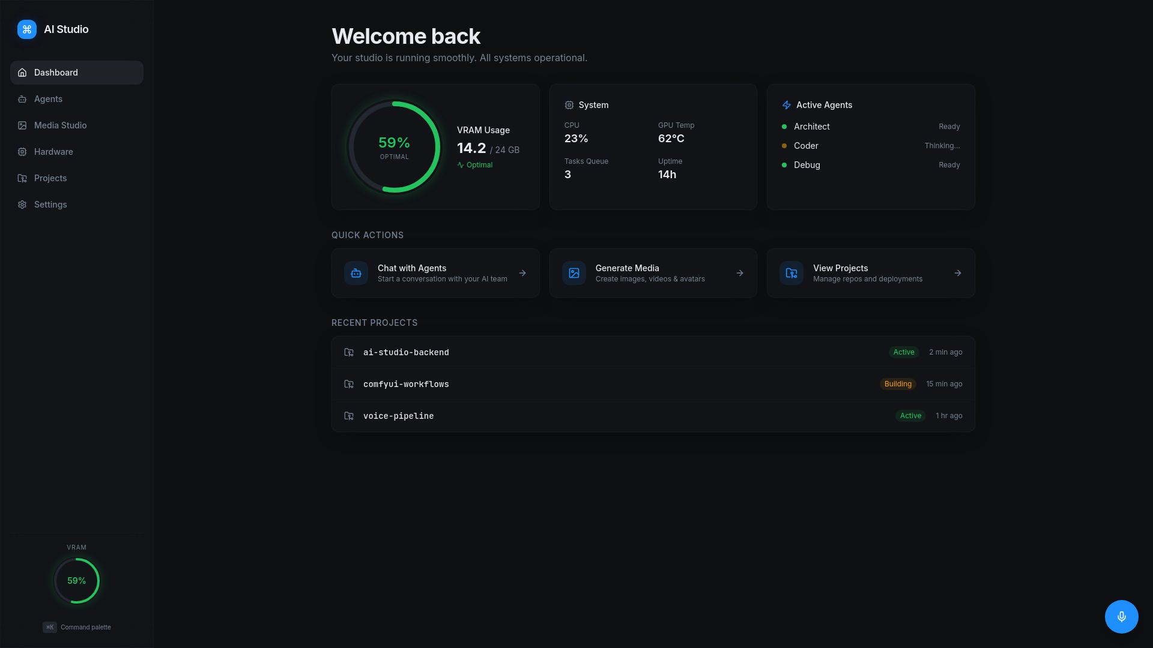
Task: Start Chat with Agents quick action
Action: pos(435,273)
